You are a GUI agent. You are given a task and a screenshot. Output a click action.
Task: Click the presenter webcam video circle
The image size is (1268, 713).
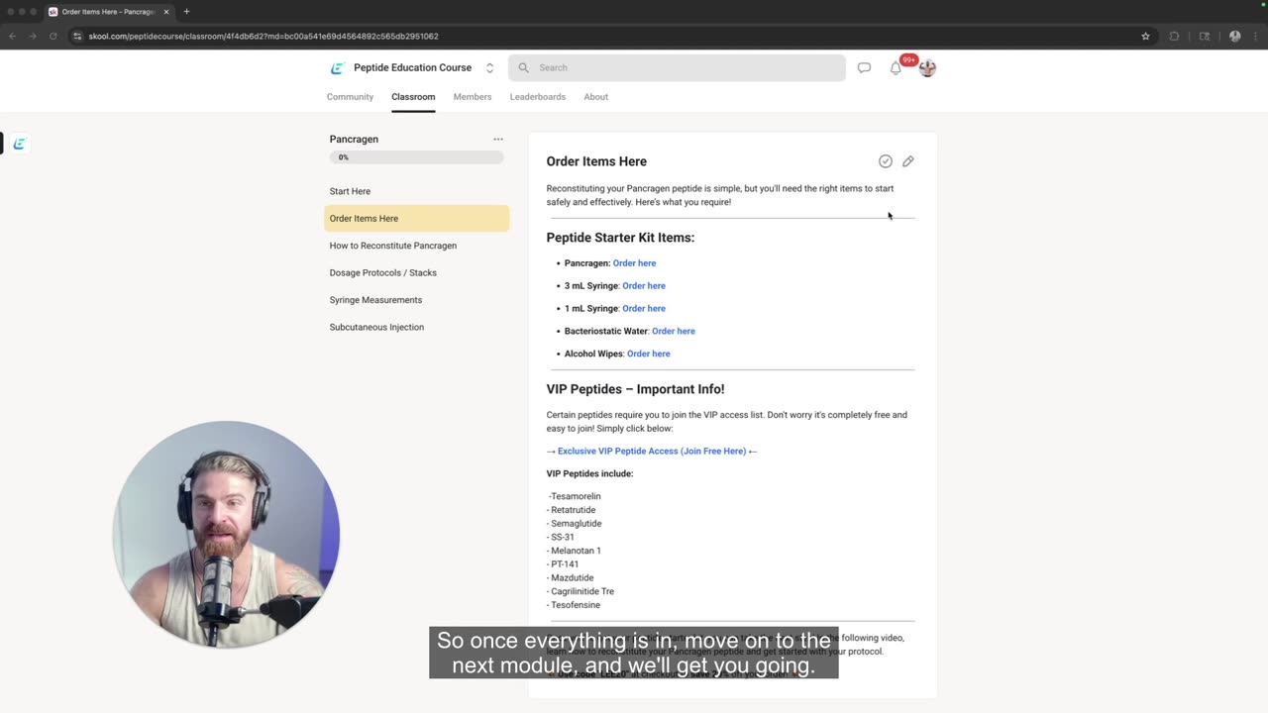tap(226, 535)
